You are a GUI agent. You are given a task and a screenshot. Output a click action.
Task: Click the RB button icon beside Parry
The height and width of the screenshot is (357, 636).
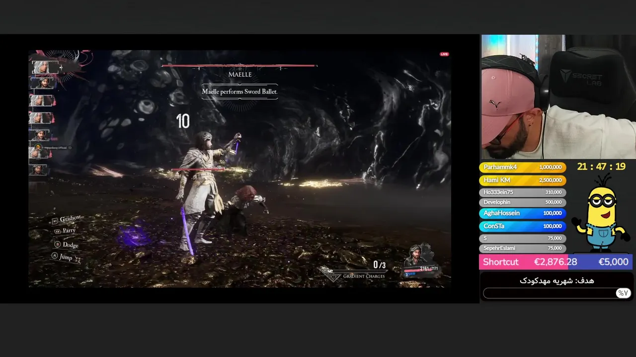pos(58,231)
